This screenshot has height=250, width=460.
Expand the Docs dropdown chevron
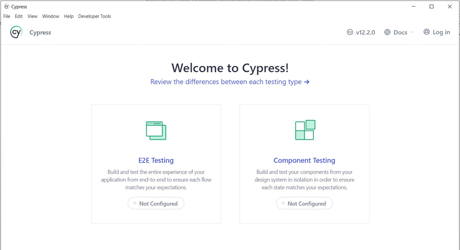coord(412,32)
